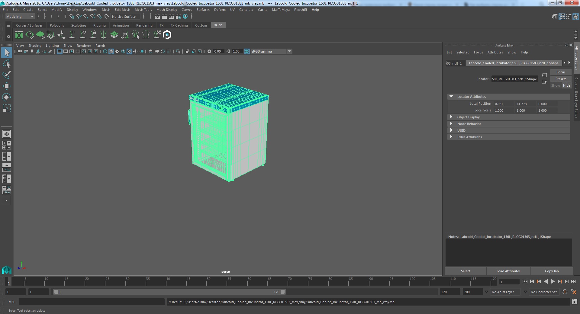Click the select camera icon

pyautogui.click(x=20, y=51)
